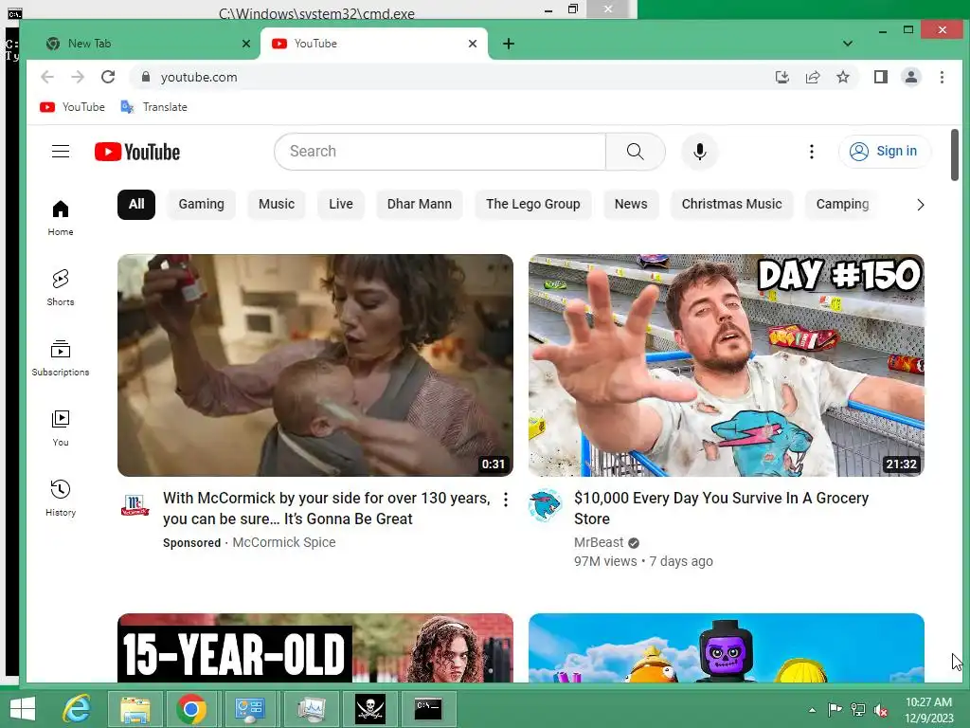This screenshot has height=728, width=970.
Task: Reload the youtube.com page
Action: [108, 77]
